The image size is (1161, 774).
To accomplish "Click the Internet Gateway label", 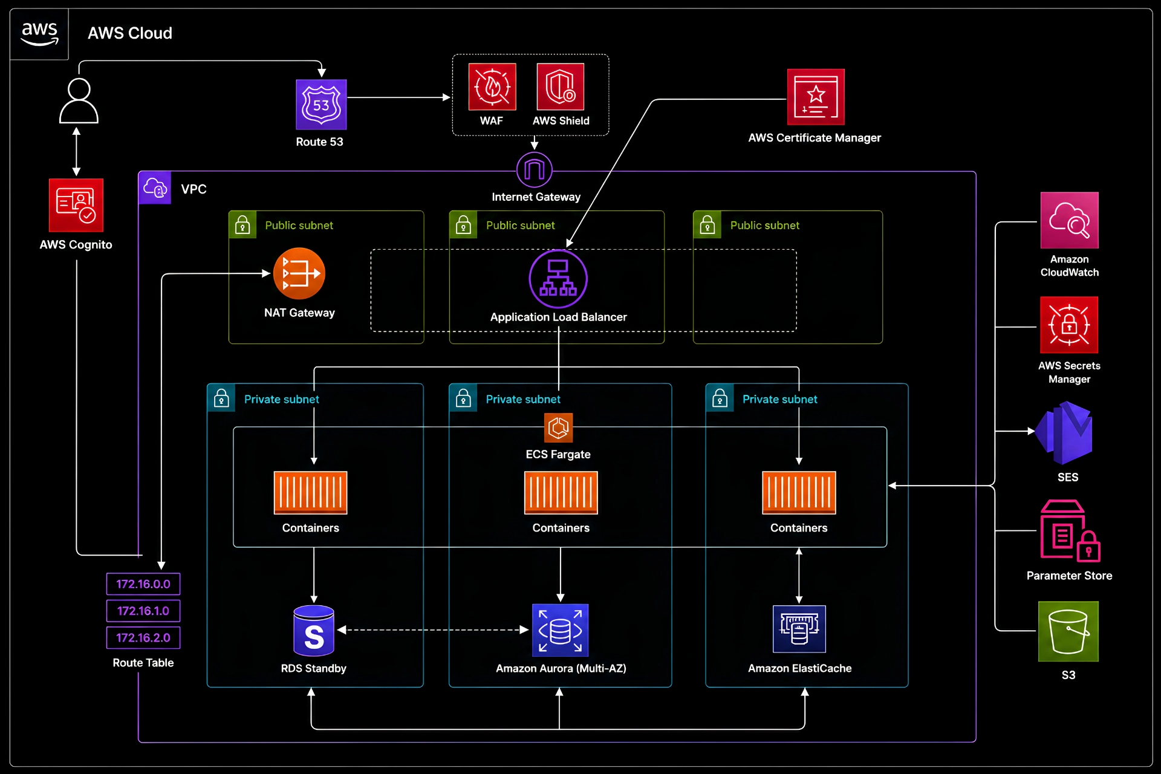I will click(x=536, y=197).
